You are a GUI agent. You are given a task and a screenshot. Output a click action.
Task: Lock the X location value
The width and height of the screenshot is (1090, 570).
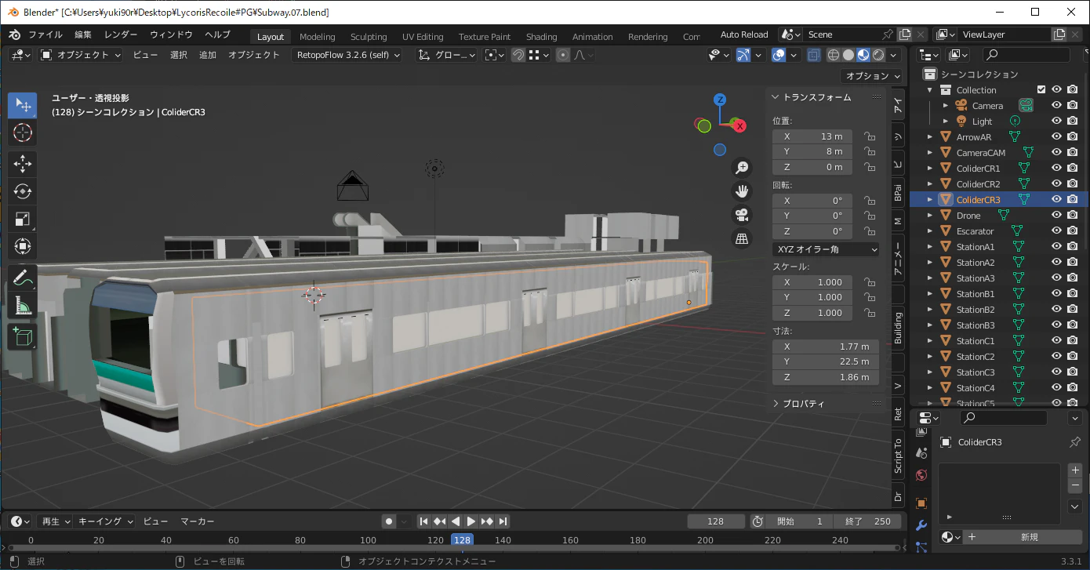pos(869,136)
